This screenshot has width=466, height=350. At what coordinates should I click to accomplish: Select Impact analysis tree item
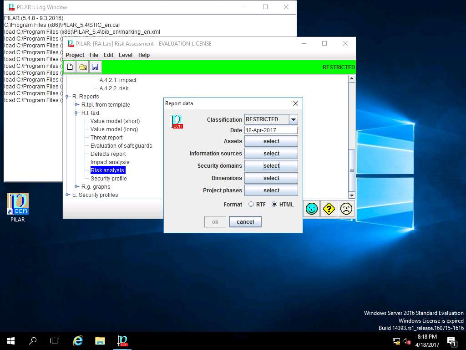pyautogui.click(x=110, y=162)
